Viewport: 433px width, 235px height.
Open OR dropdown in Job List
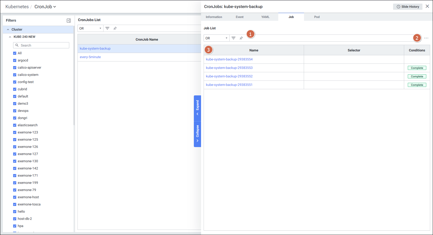click(x=216, y=38)
